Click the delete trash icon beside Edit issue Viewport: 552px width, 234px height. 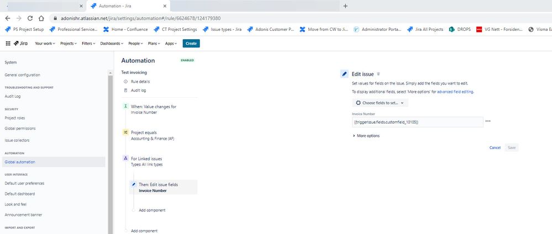378,74
